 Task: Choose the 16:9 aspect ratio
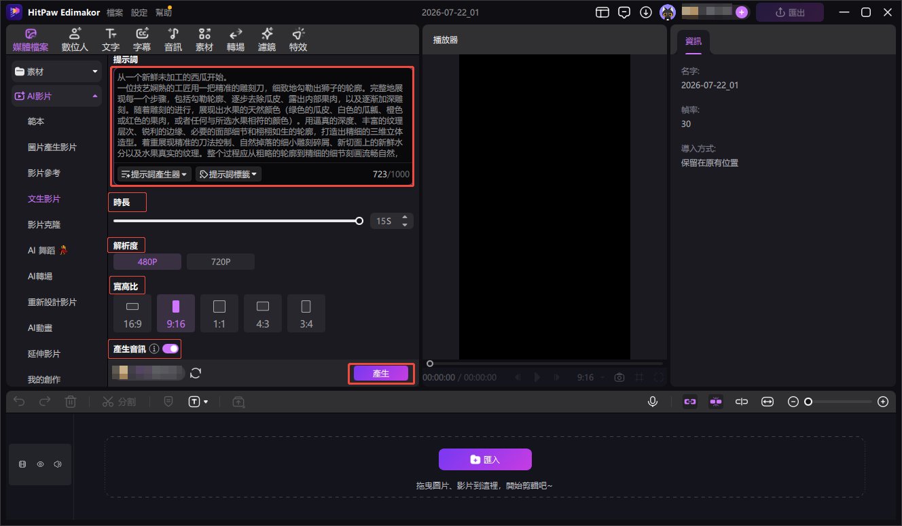[x=132, y=313]
